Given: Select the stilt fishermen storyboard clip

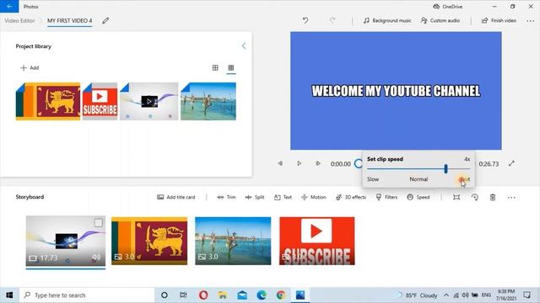Looking at the screenshot, I should pyautogui.click(x=233, y=241).
